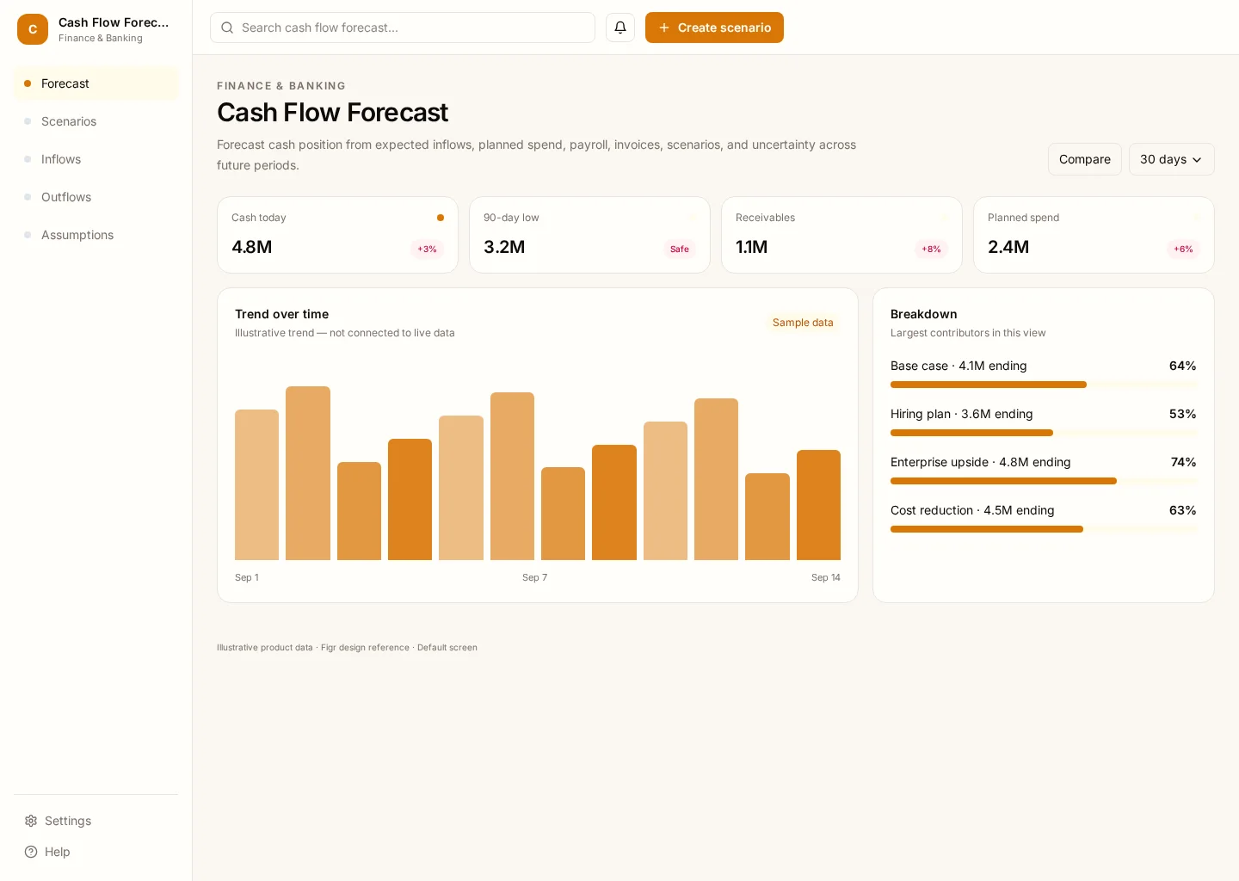Click the first chart bar above Sep 1
1239x881 pixels.
pyautogui.click(x=256, y=485)
